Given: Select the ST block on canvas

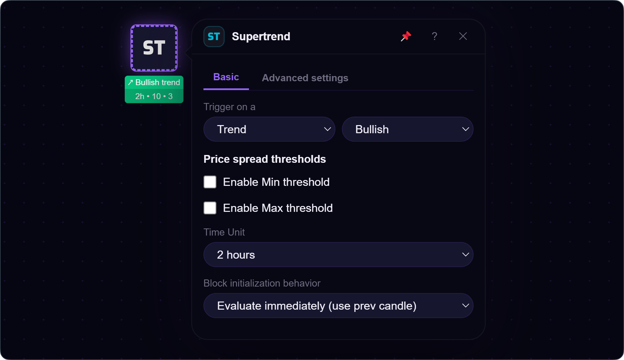Looking at the screenshot, I should click(154, 48).
